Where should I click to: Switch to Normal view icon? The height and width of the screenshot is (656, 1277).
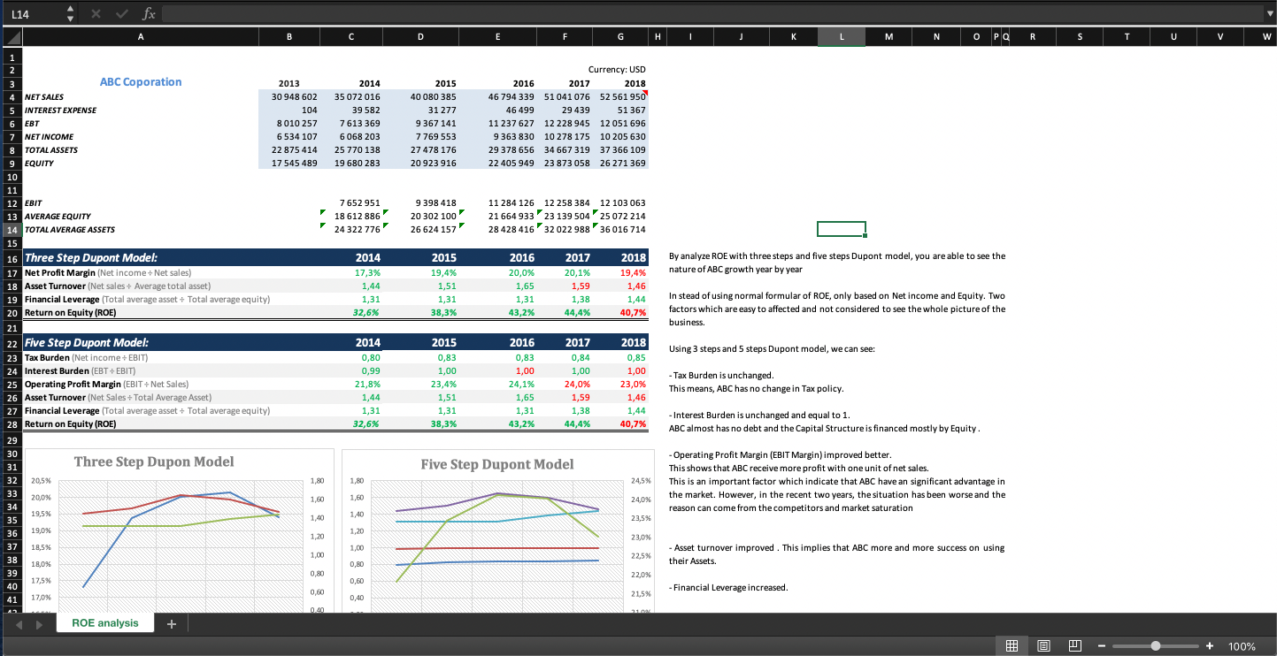pyautogui.click(x=1012, y=646)
